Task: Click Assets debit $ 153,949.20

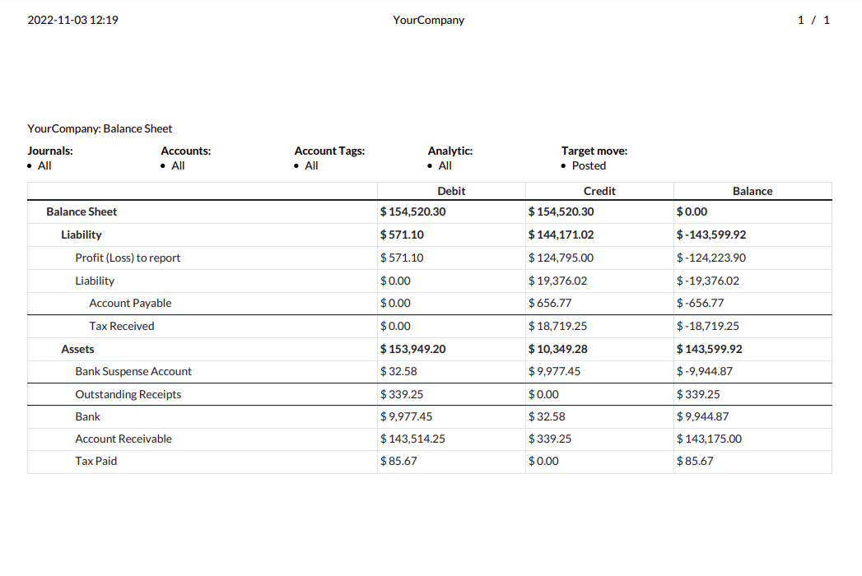Action: [412, 349]
